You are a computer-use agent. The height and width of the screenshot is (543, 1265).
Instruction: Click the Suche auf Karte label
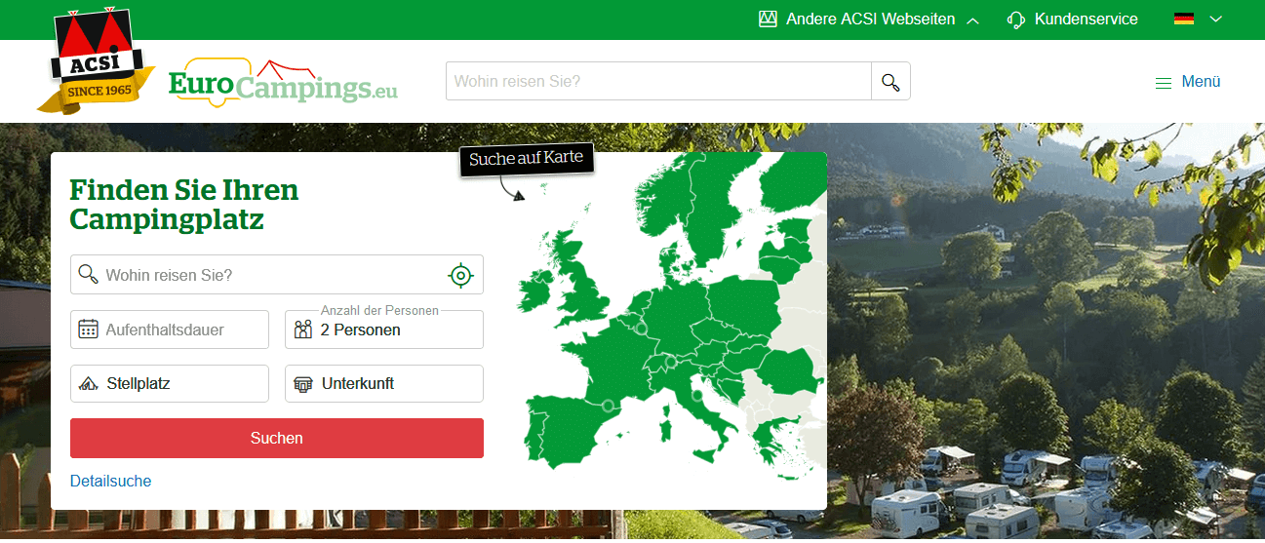pyautogui.click(x=527, y=160)
